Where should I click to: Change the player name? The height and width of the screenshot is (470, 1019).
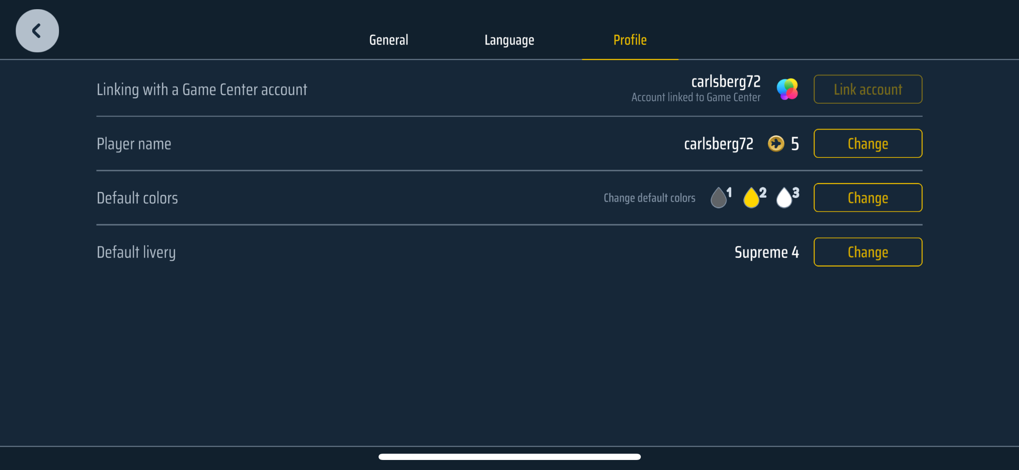click(868, 143)
